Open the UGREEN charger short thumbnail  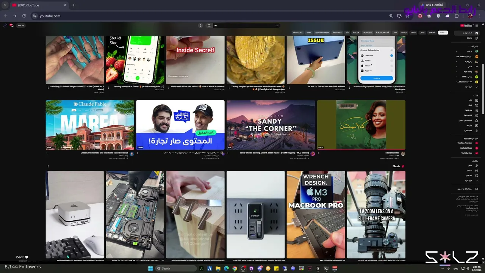pyautogui.click(x=255, y=215)
